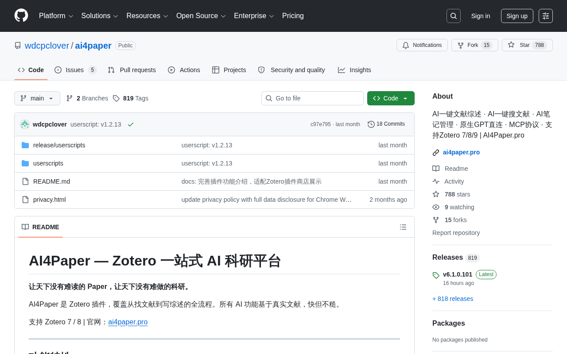View the 18 Commits history

click(386, 124)
